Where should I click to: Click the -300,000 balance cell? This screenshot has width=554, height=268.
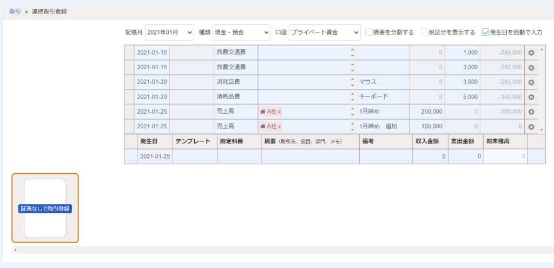tap(502, 96)
